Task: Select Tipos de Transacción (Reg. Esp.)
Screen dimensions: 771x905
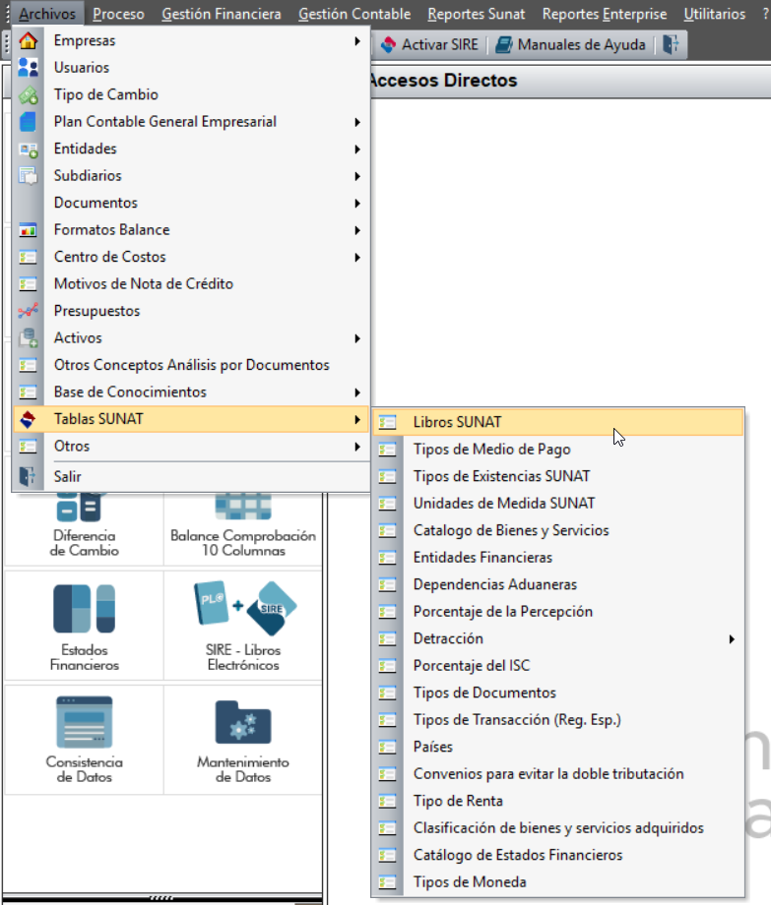Action: coord(558,720)
